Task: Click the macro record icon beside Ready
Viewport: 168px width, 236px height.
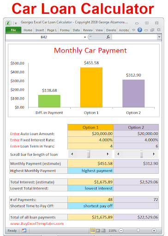Action: click(24, 230)
